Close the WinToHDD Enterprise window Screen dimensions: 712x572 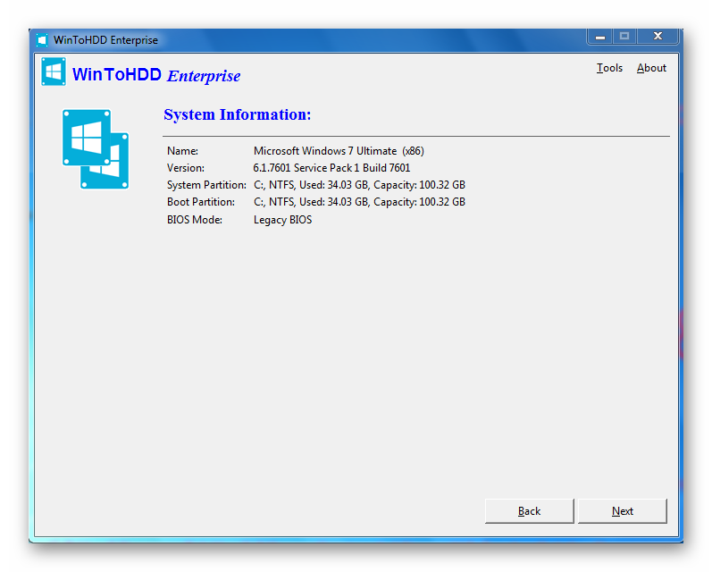pyautogui.click(x=658, y=37)
